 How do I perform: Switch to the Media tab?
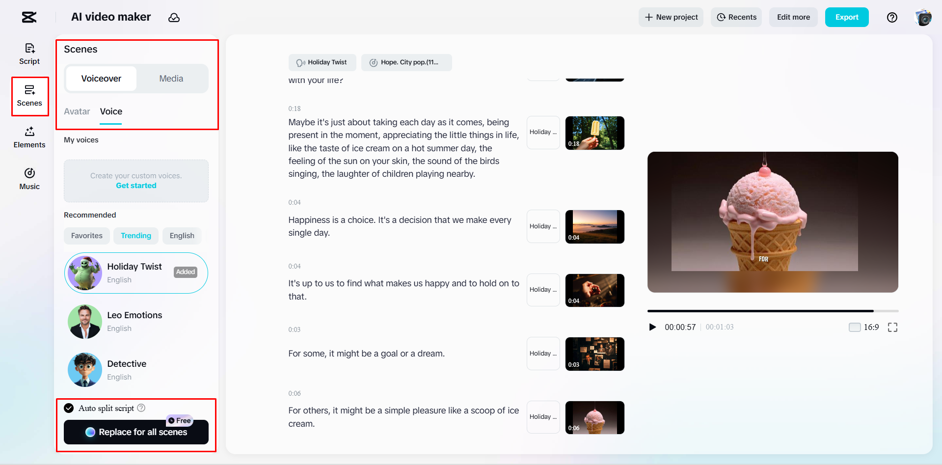click(x=171, y=79)
